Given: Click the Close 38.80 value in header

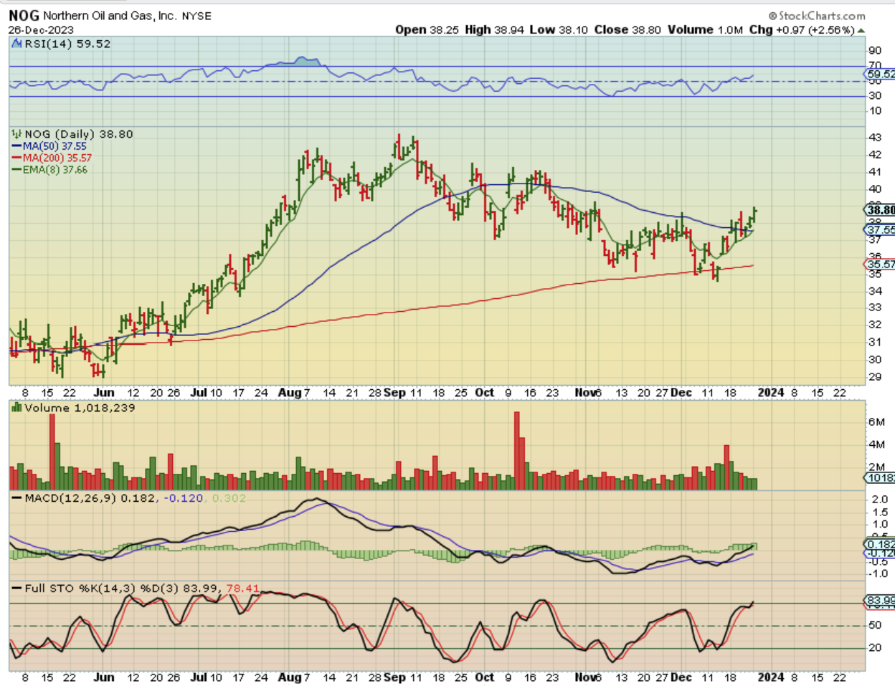Looking at the screenshot, I should 628,29.
